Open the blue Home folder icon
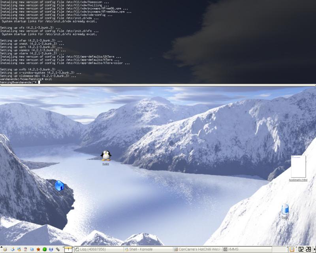The image size is (316, 253). coord(60,186)
